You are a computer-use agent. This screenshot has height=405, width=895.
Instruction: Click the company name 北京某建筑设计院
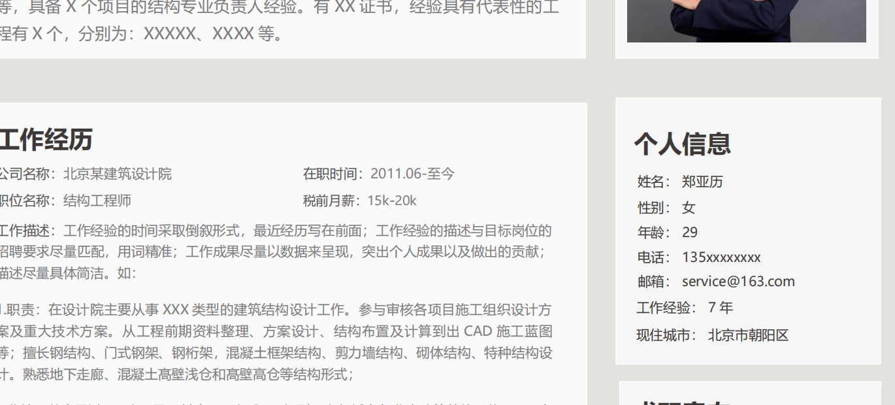[x=118, y=174]
